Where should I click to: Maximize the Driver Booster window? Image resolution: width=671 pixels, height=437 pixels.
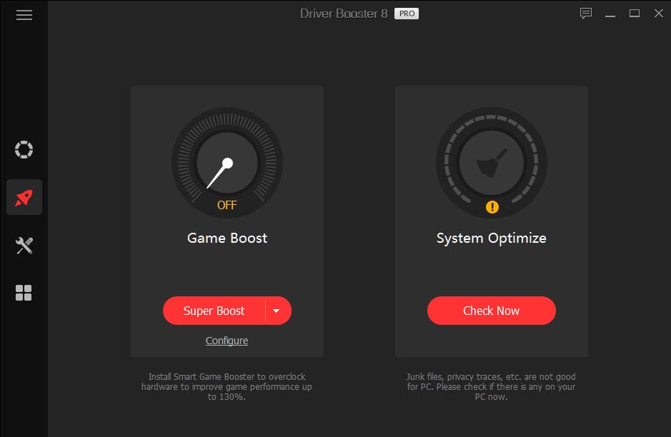tap(634, 14)
